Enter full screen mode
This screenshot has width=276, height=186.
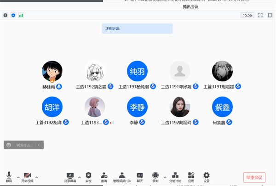260,15
